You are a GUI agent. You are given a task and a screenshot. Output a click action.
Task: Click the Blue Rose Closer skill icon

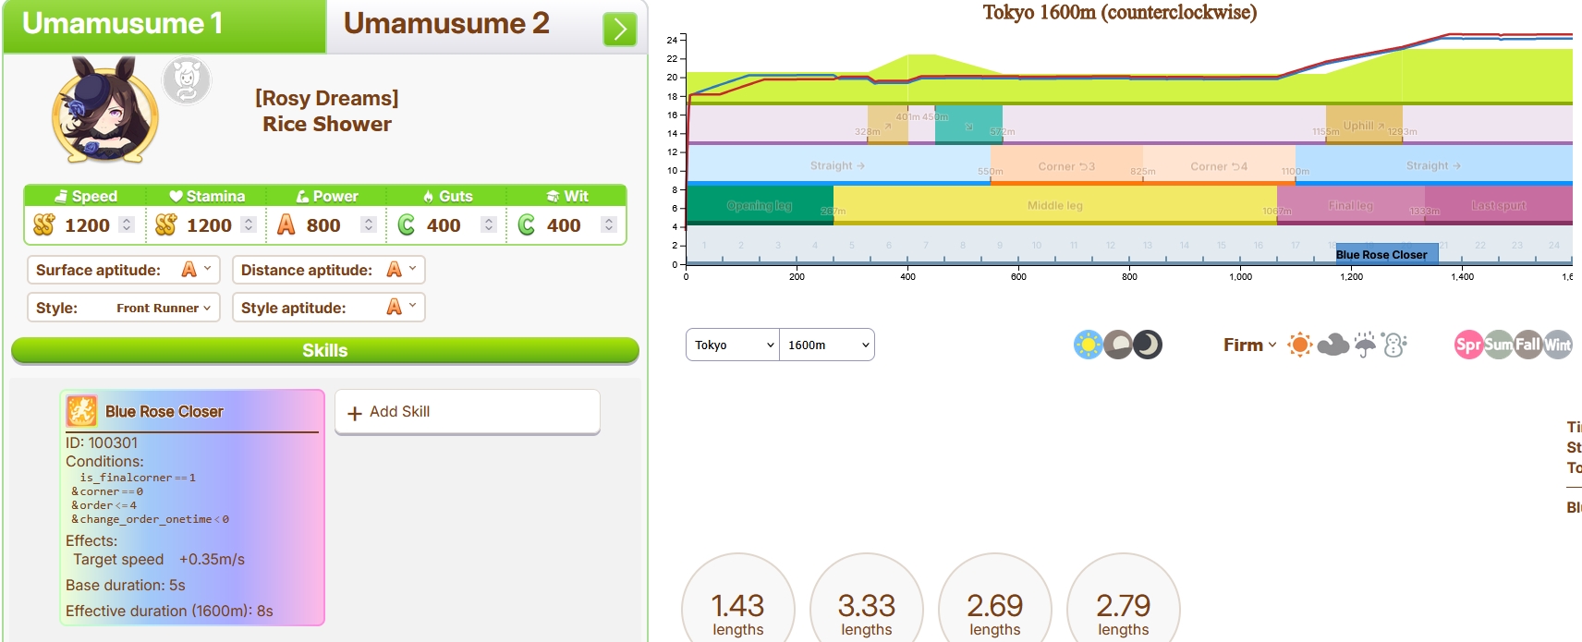(x=81, y=411)
